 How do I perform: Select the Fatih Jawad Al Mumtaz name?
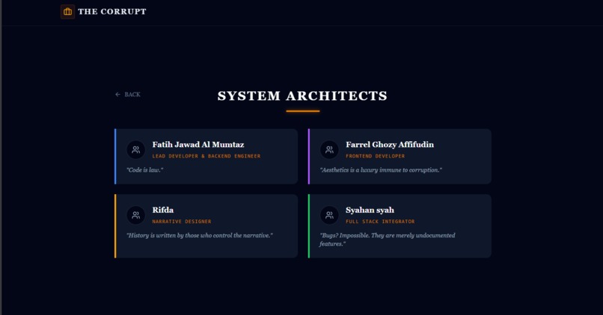click(198, 145)
